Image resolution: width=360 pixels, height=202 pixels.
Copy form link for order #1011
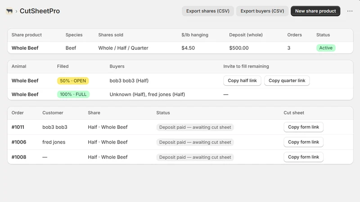coord(303,127)
